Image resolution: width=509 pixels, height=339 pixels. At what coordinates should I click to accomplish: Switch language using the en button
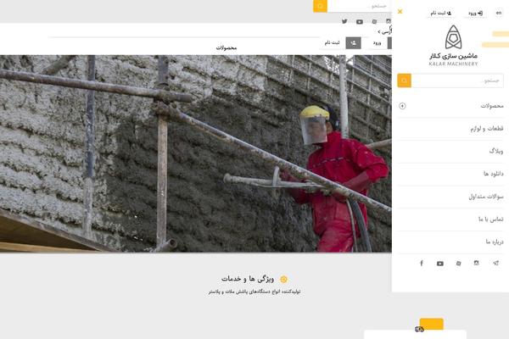pyautogui.click(x=498, y=13)
